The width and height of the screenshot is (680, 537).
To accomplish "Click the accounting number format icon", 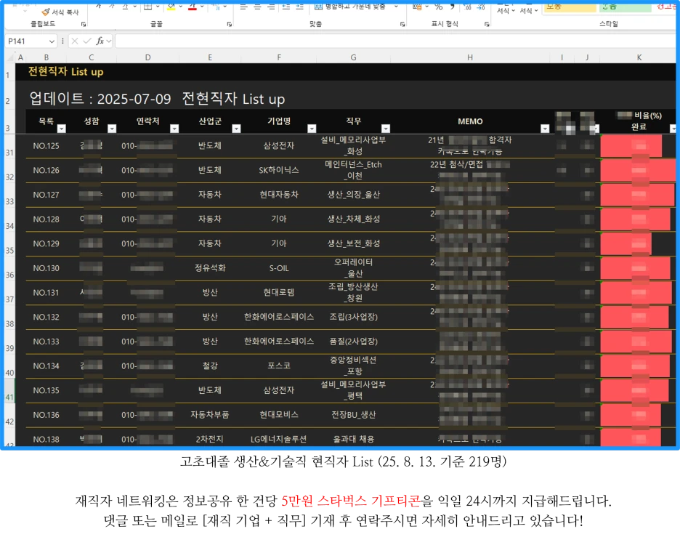I will click(417, 7).
